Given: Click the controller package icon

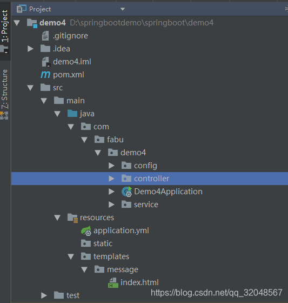Looking at the screenshot, I should click(x=126, y=179).
